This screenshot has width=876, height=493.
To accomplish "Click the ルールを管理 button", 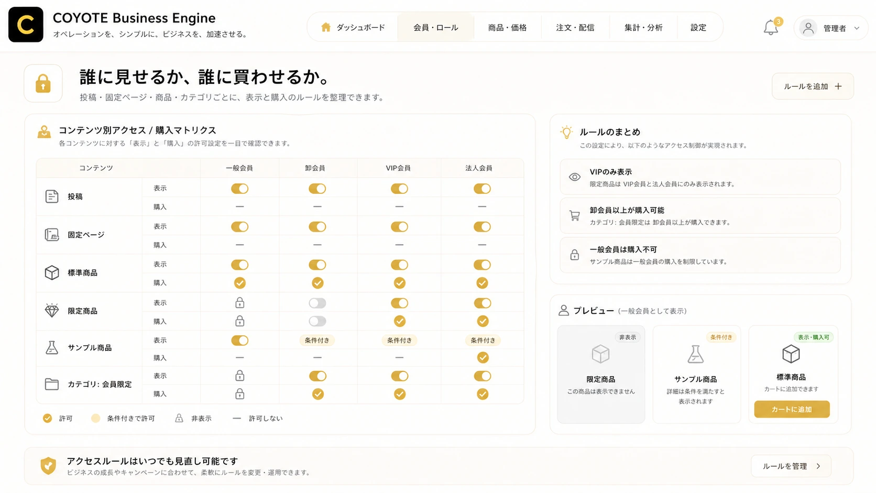I will (x=791, y=466).
